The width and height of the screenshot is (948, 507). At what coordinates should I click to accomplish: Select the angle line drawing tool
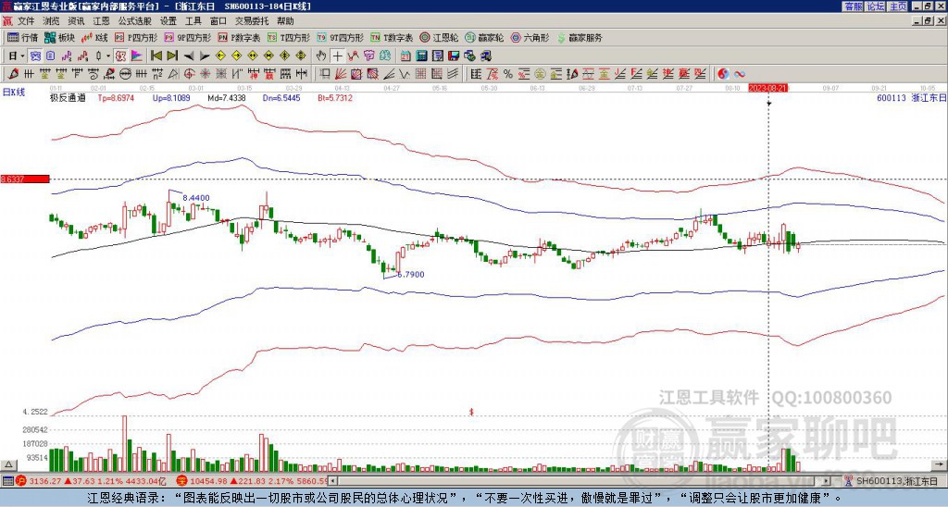390,74
